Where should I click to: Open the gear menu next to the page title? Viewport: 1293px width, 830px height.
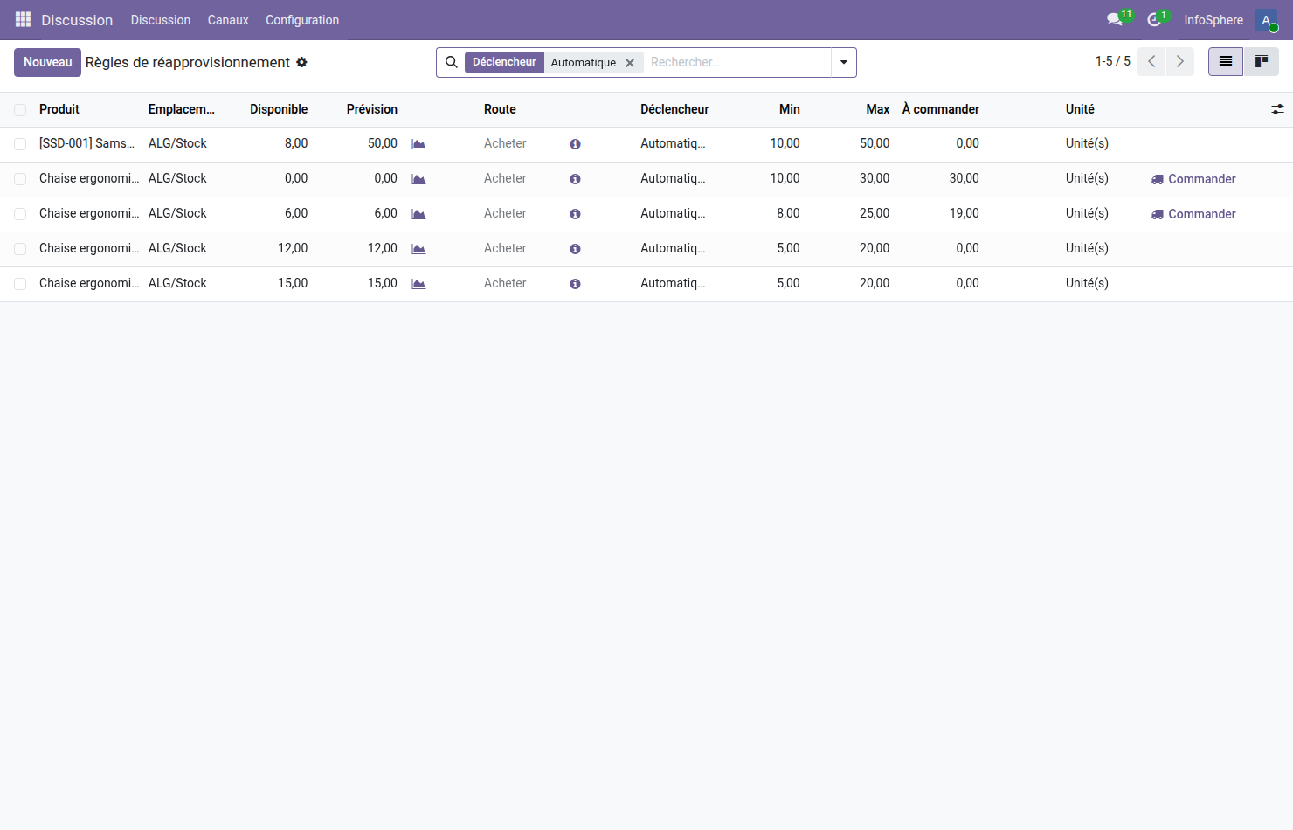click(301, 62)
